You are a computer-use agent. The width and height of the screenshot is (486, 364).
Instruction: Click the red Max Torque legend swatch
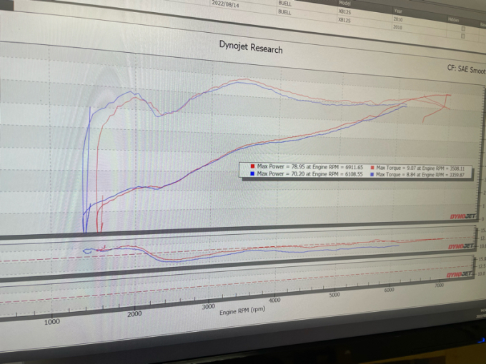click(372, 168)
